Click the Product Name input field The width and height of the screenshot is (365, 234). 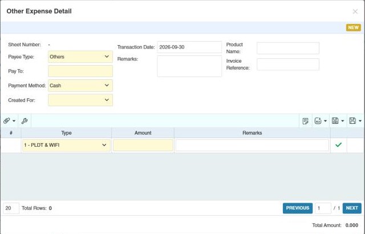click(x=288, y=48)
